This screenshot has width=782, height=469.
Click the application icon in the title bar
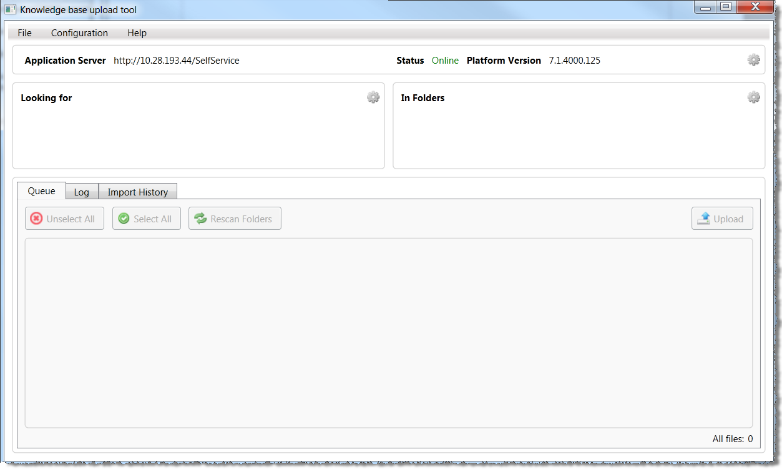(11, 9)
